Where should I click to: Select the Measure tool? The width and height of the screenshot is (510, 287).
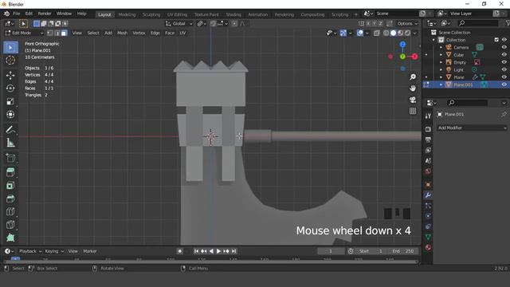(x=10, y=143)
